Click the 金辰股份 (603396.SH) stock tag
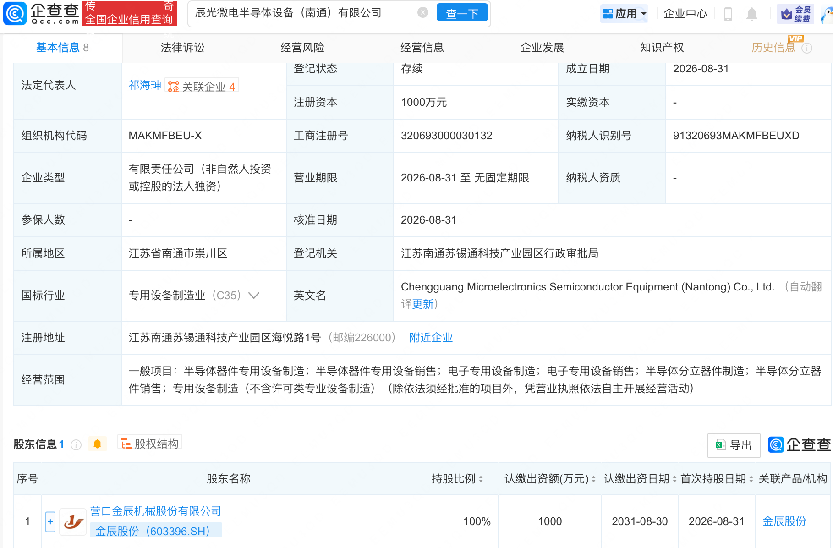This screenshot has width=833, height=548. (156, 531)
